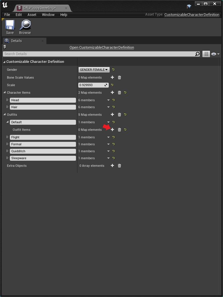Clear Outfit Items with trash icon
Image resolution: width=223 pixels, height=297 pixels.
pos(119,130)
